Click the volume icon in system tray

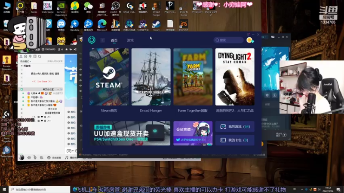[319, 189]
